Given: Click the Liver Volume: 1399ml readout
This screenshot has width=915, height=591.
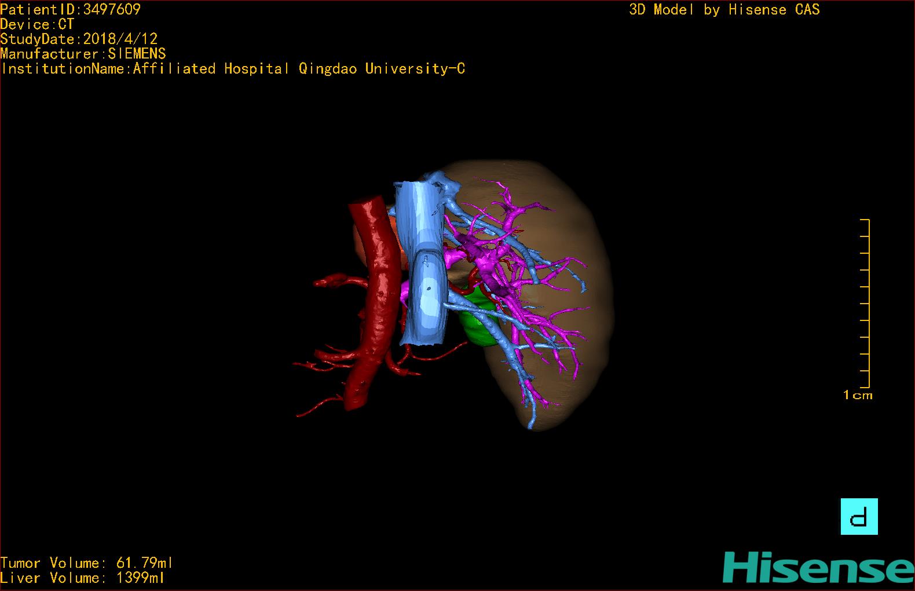Looking at the screenshot, I should [82, 578].
